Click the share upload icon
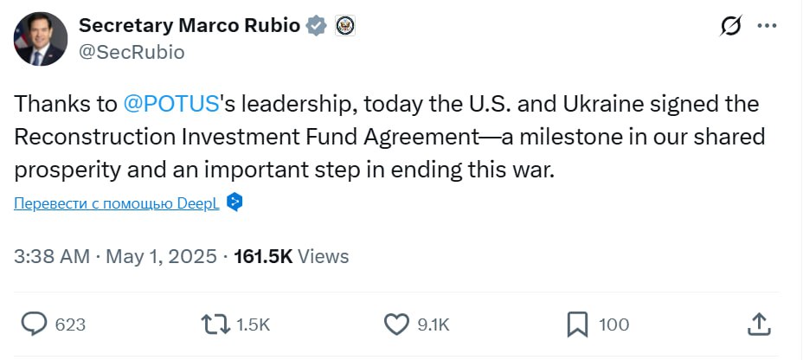Image resolution: width=803 pixels, height=360 pixels. tap(759, 325)
